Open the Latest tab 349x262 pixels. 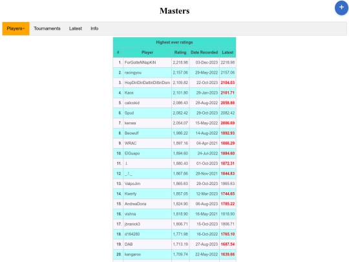click(76, 28)
